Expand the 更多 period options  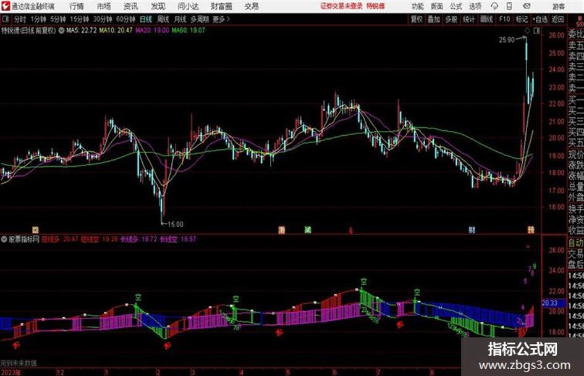pyautogui.click(x=221, y=19)
